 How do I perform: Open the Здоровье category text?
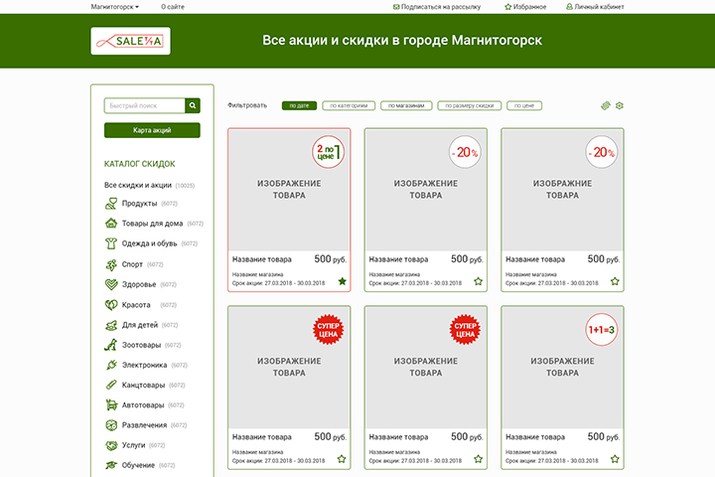click(x=139, y=284)
